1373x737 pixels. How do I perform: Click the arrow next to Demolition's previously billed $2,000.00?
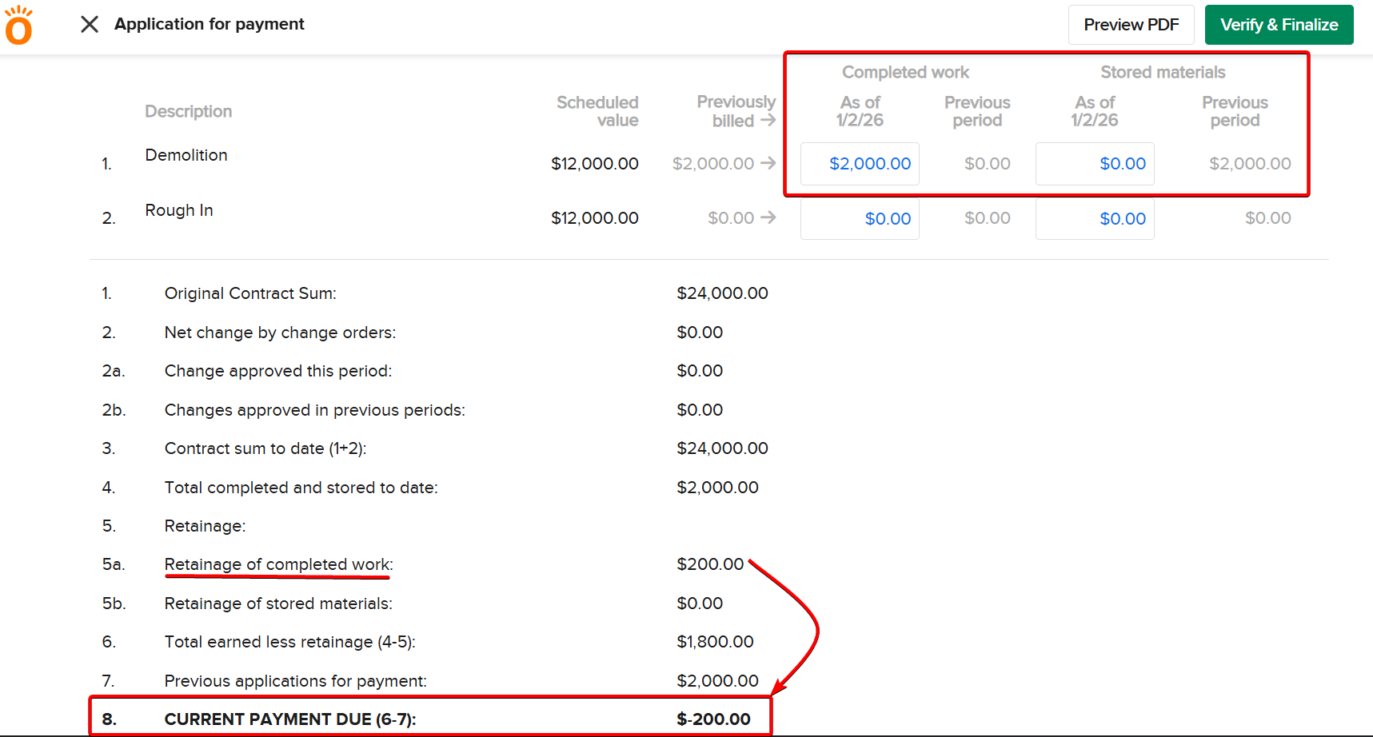point(768,163)
